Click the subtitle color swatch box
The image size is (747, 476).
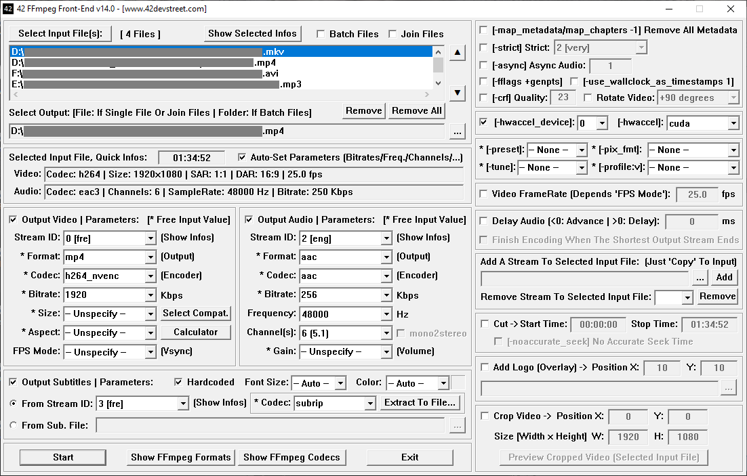(x=459, y=383)
